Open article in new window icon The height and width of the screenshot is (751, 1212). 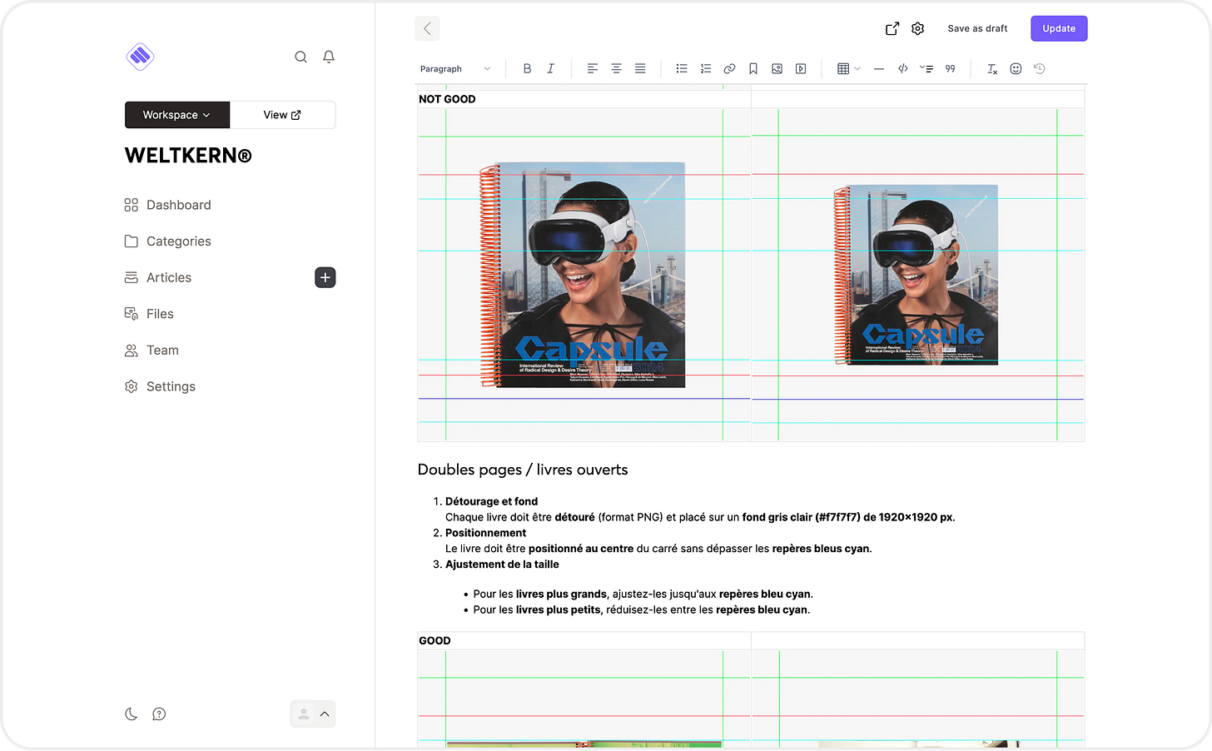click(892, 28)
